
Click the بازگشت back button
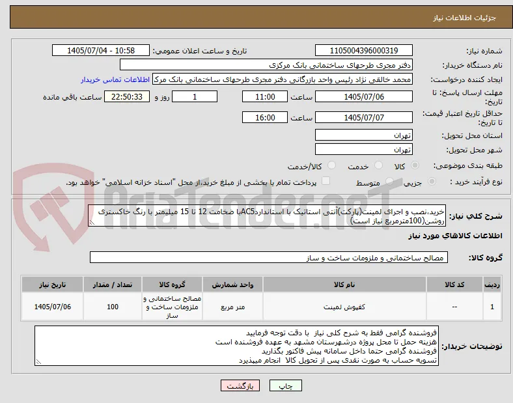click(240, 385)
